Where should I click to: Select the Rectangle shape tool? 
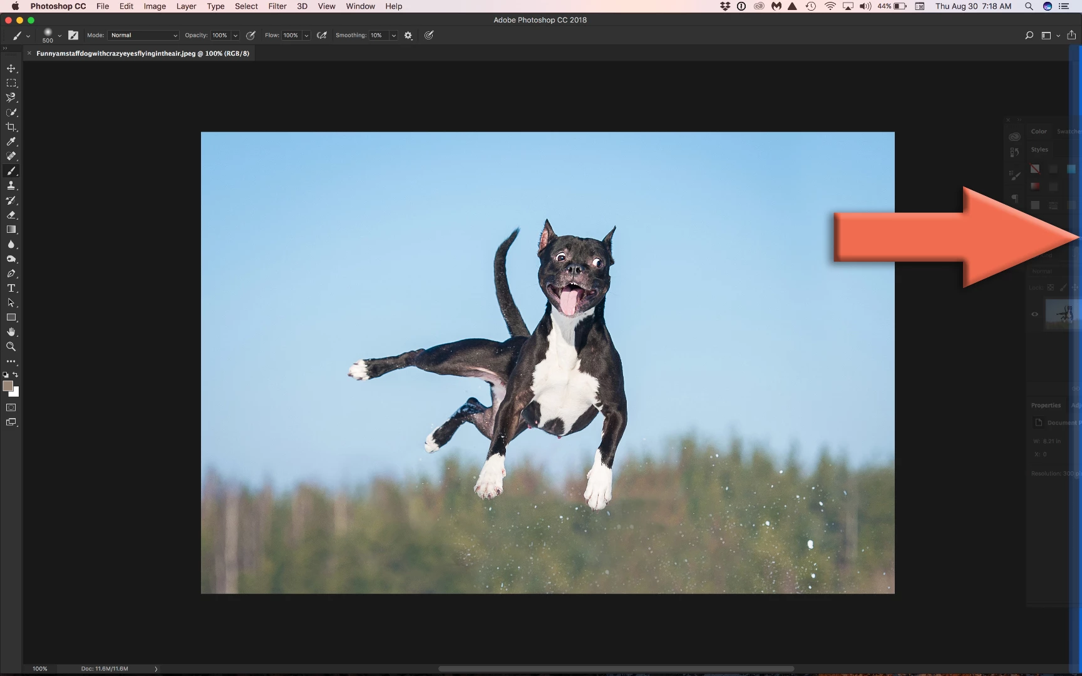[11, 317]
